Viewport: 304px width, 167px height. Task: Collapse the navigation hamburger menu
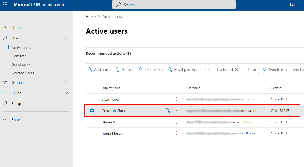[x=5, y=17]
